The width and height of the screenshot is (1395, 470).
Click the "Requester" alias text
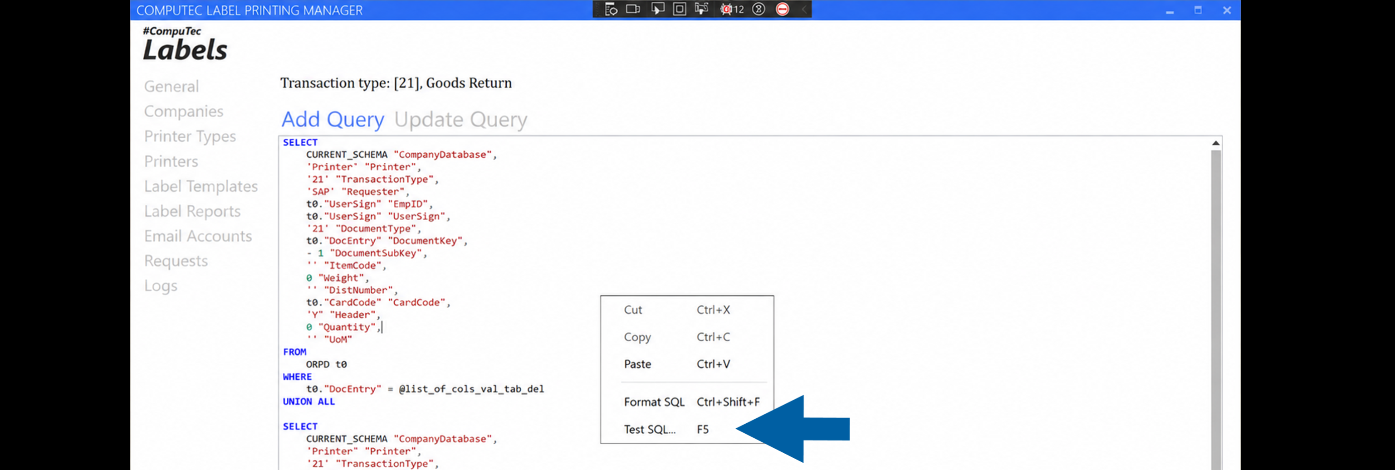click(372, 192)
